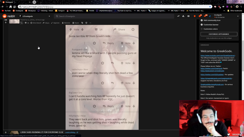Image resolution: width=244 pixels, height=137 pixels.
Task: Open the post's 38 comments
Action: (x=27, y=23)
